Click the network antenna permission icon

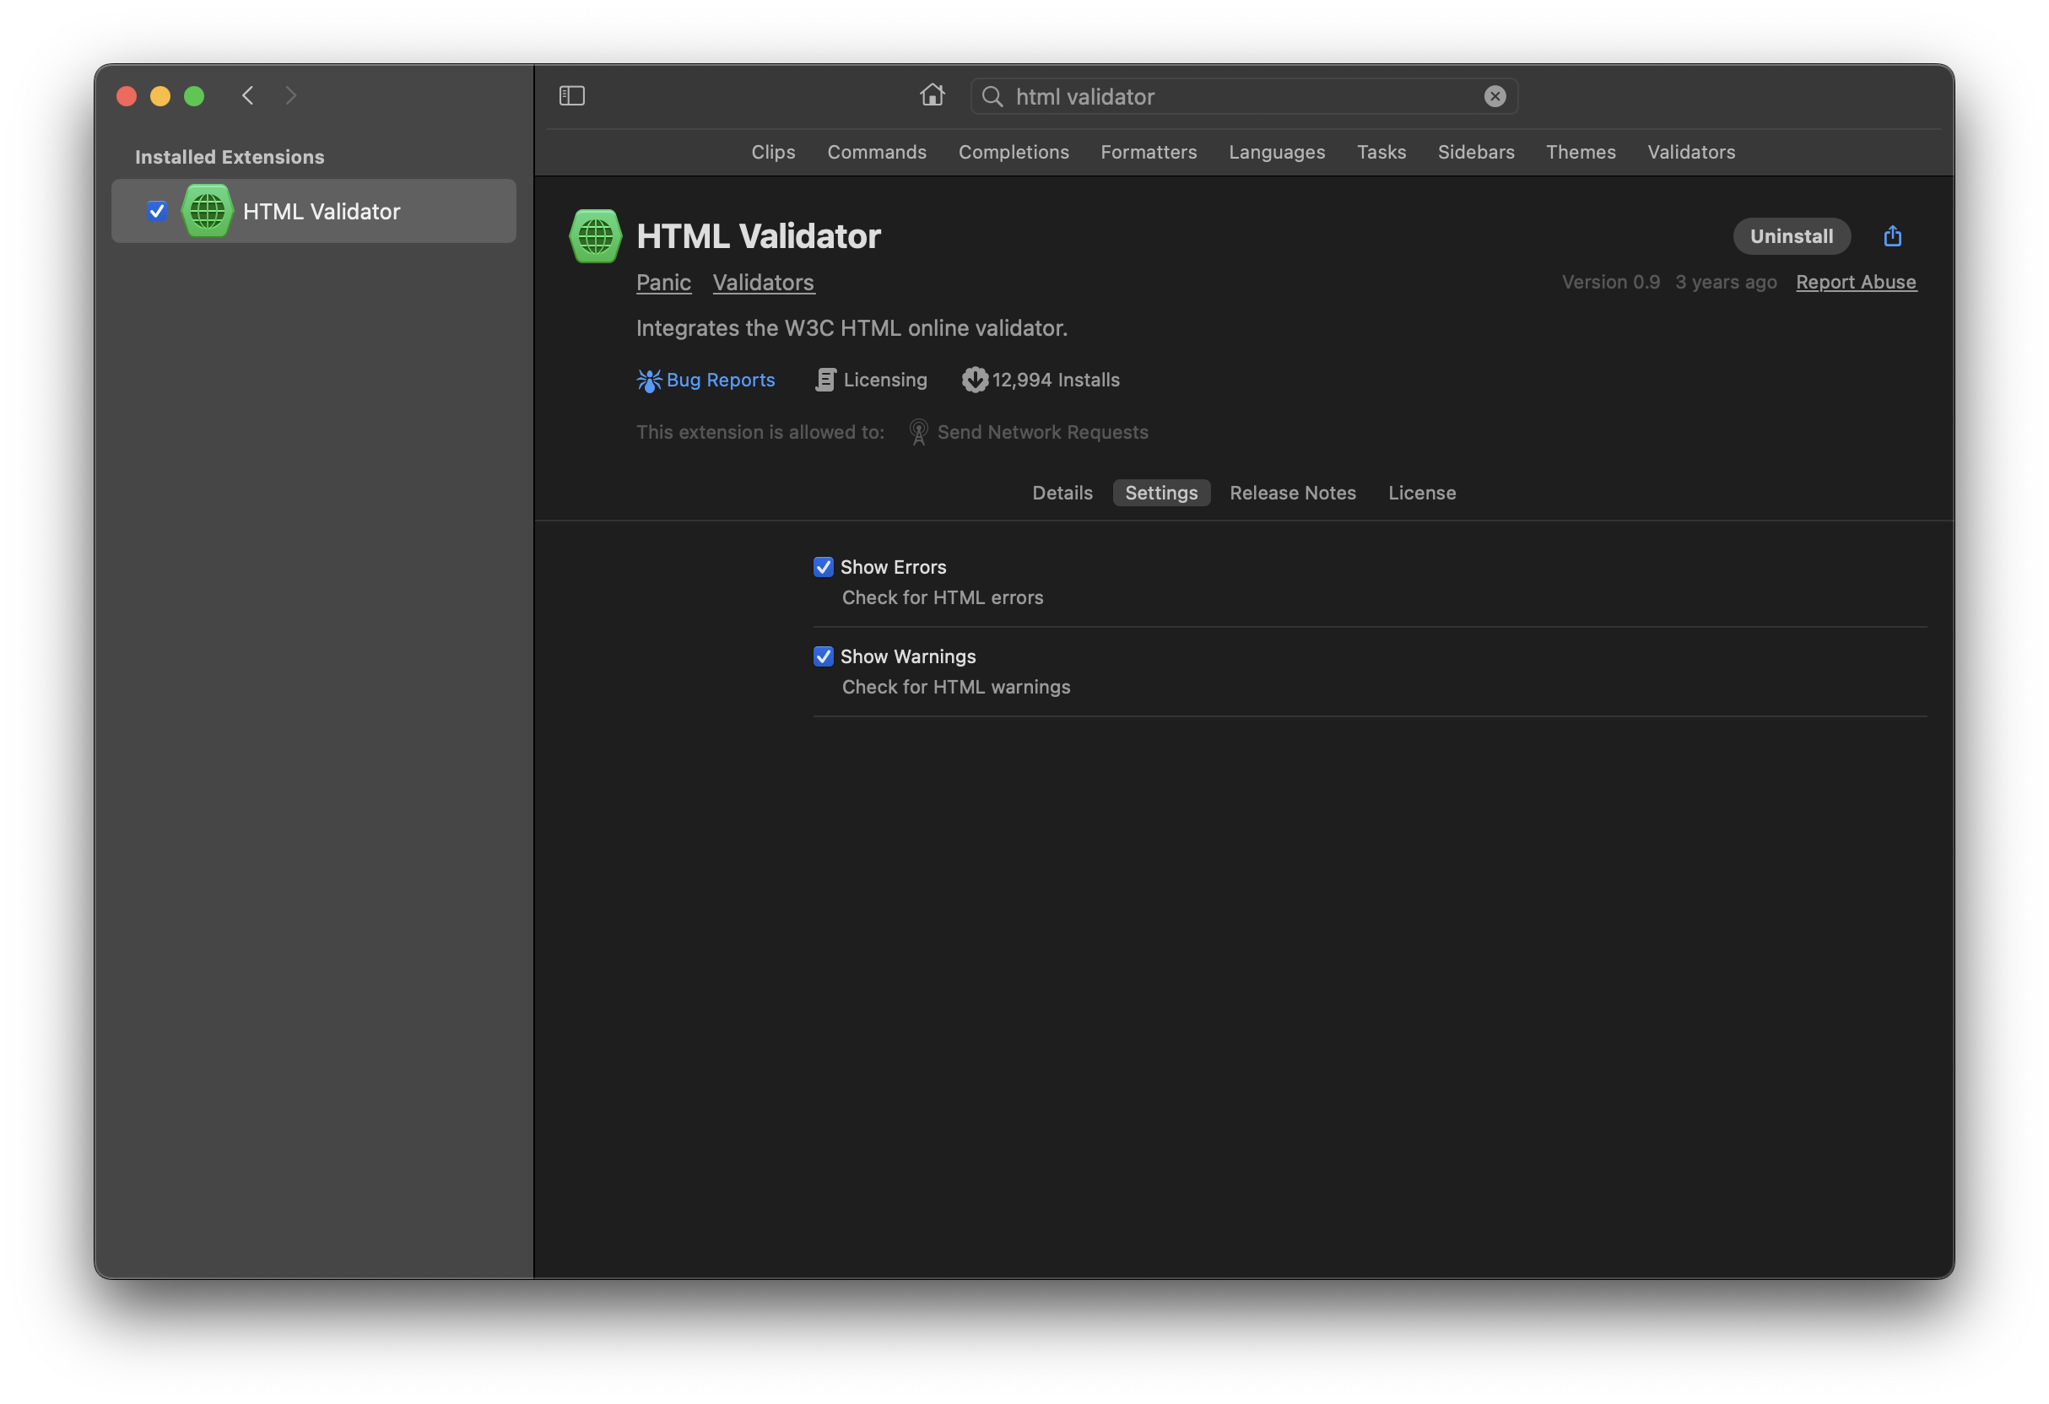[918, 432]
